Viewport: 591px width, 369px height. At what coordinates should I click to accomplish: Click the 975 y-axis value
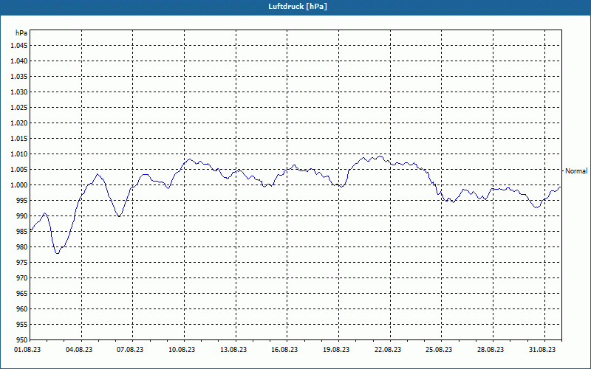click(x=21, y=263)
